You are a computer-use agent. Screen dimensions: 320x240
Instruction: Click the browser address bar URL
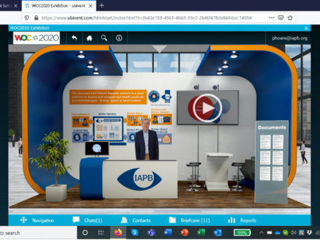click(x=147, y=18)
